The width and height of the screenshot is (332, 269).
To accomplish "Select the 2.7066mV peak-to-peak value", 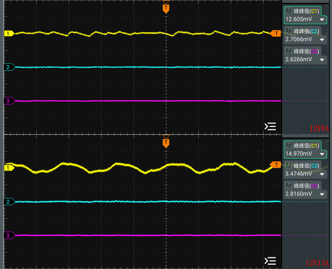I will (298, 39).
